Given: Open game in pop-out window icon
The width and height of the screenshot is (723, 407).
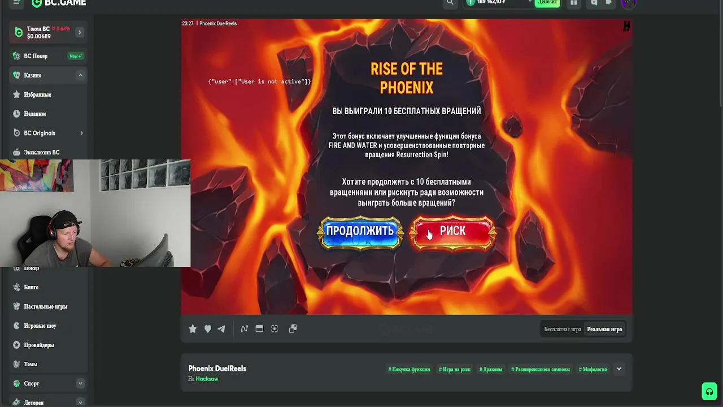Looking at the screenshot, I should tap(293, 329).
